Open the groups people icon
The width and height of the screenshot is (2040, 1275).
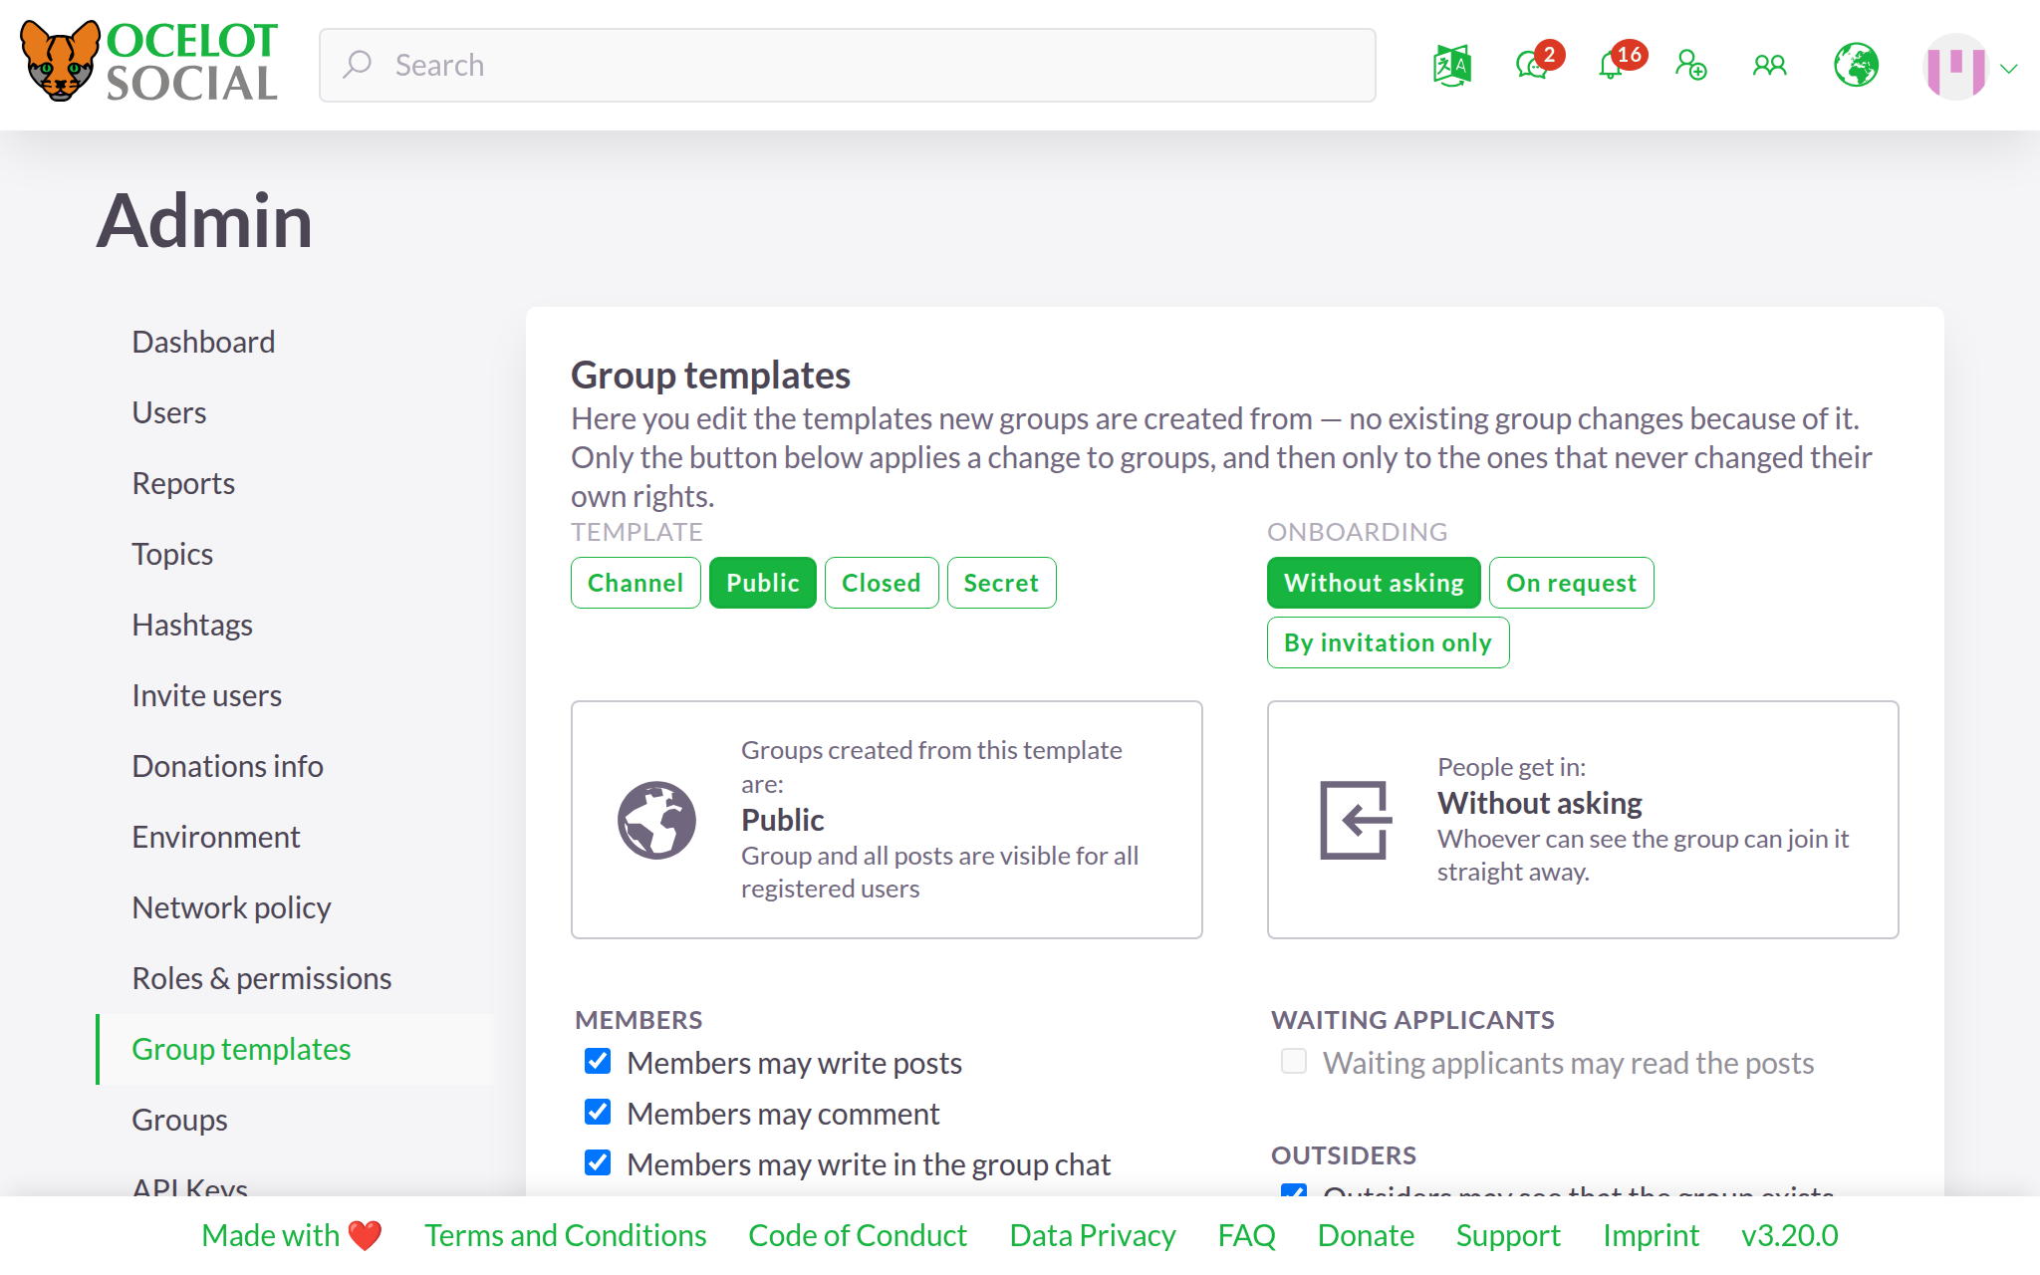pyautogui.click(x=1770, y=66)
